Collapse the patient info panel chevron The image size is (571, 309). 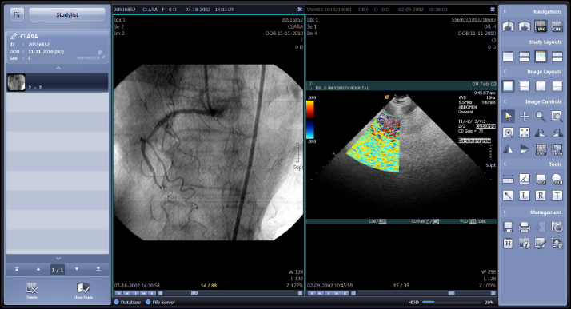click(58, 68)
